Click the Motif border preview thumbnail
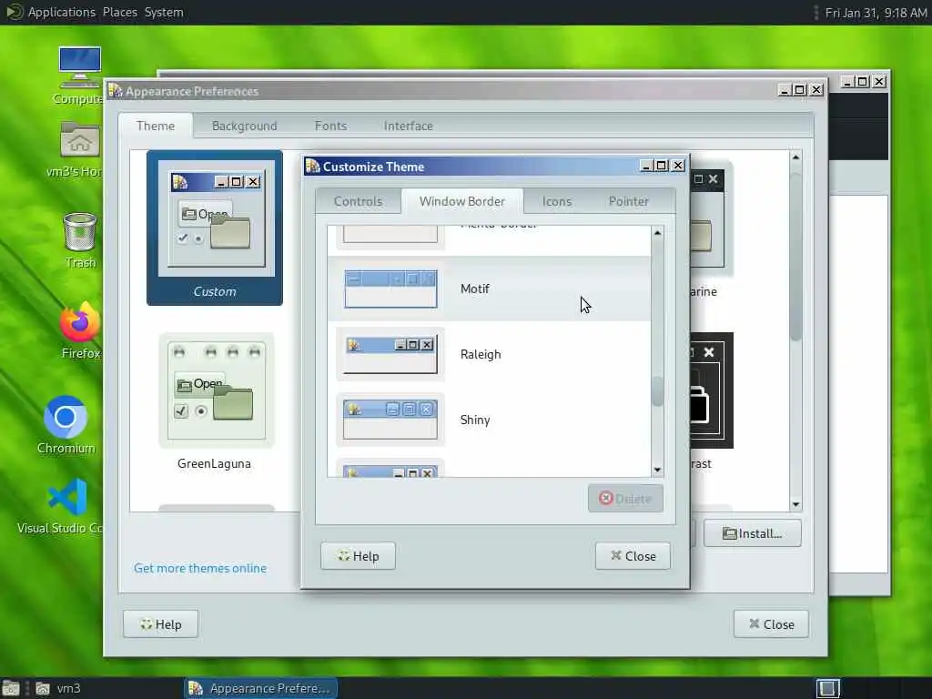Screen dimensions: 932x699 coord(390,289)
